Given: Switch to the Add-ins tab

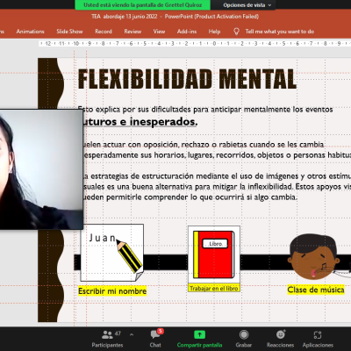Looking at the screenshot, I should point(187,32).
